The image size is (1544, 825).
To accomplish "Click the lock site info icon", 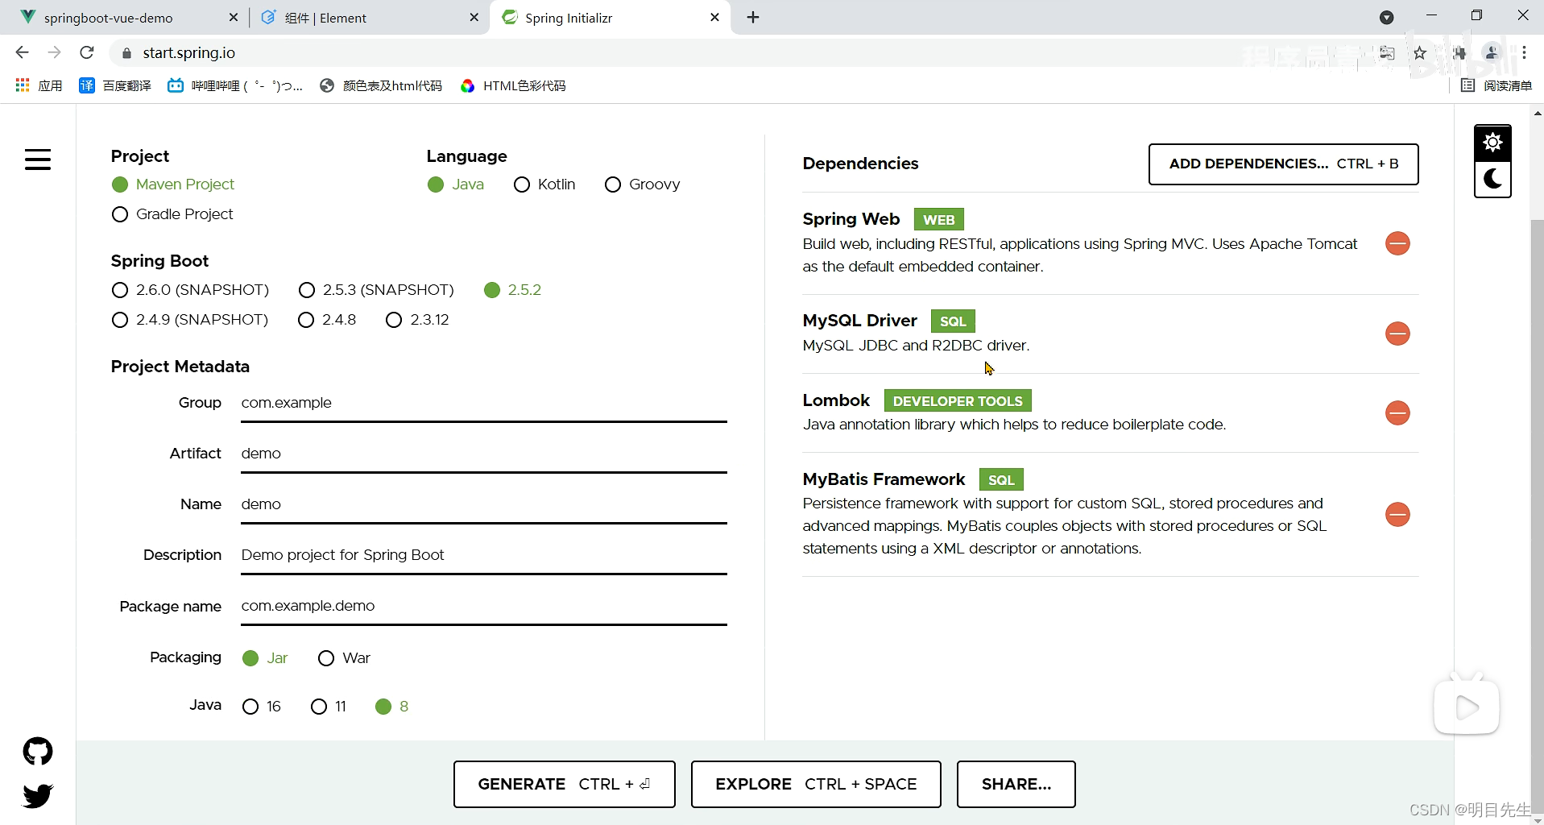I will click(126, 53).
